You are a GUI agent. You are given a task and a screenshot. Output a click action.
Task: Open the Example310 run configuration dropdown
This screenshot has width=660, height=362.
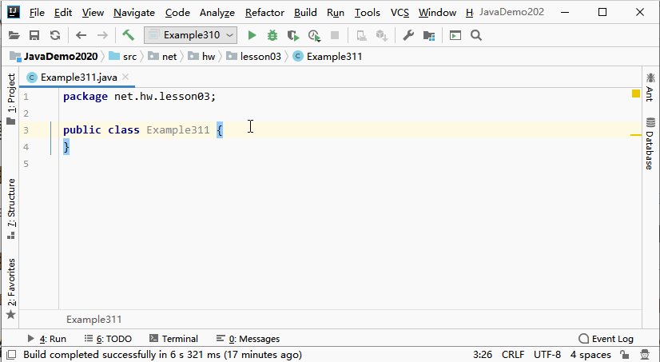(190, 35)
